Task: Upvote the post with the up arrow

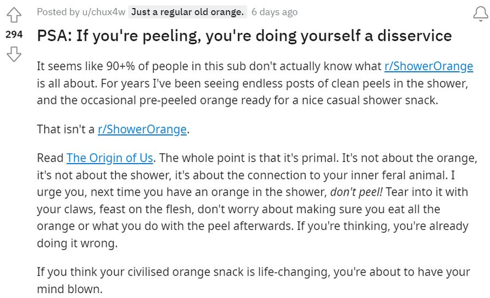Action: tap(14, 15)
